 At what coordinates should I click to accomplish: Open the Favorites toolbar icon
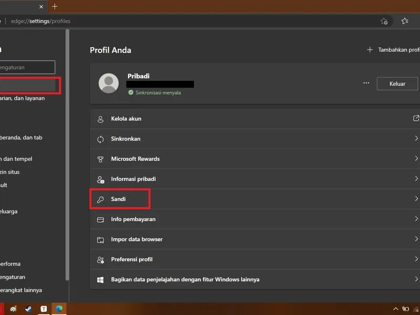(x=405, y=22)
